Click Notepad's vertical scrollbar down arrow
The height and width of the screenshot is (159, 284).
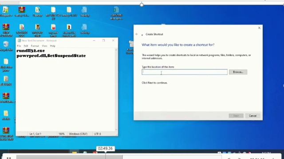[116, 129]
